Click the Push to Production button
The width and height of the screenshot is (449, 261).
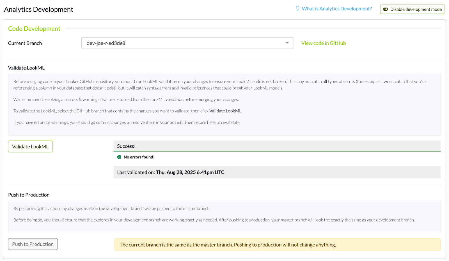coord(33,244)
